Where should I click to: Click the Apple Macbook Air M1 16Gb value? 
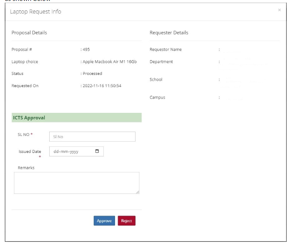(x=109, y=62)
